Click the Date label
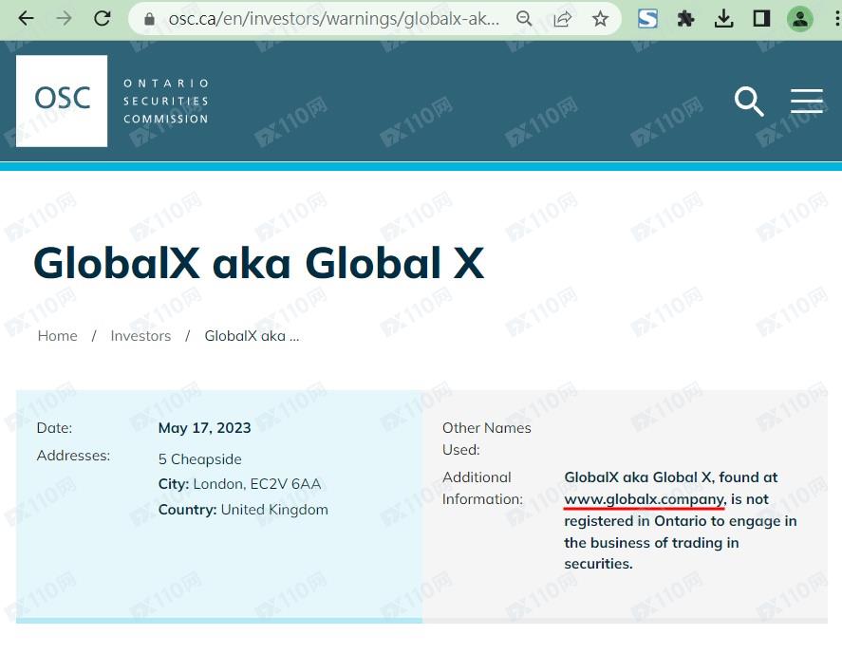Viewport: 842px width, 654px height. coord(54,428)
